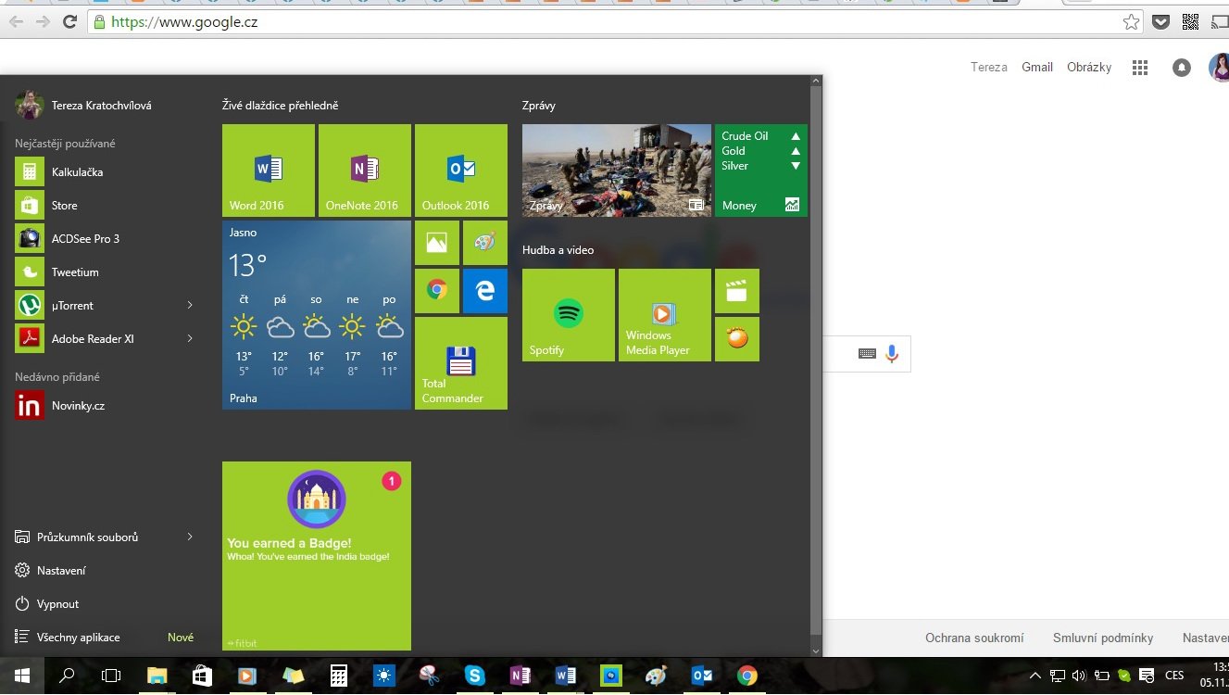Launch Chrome from the small Start tile
Screen dimensions: 1229x695
click(437, 291)
